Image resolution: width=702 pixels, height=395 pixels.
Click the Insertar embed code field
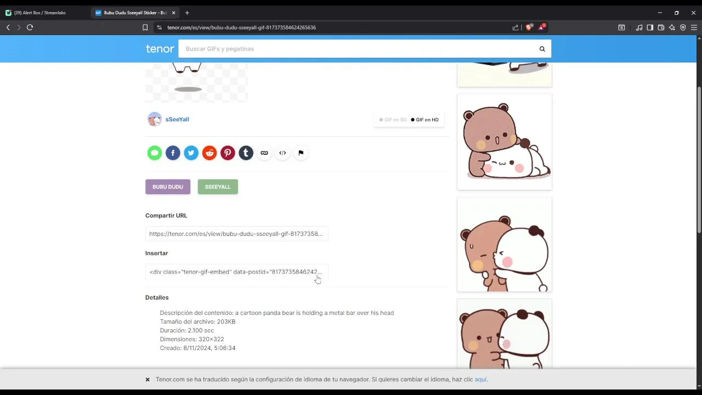tap(236, 272)
